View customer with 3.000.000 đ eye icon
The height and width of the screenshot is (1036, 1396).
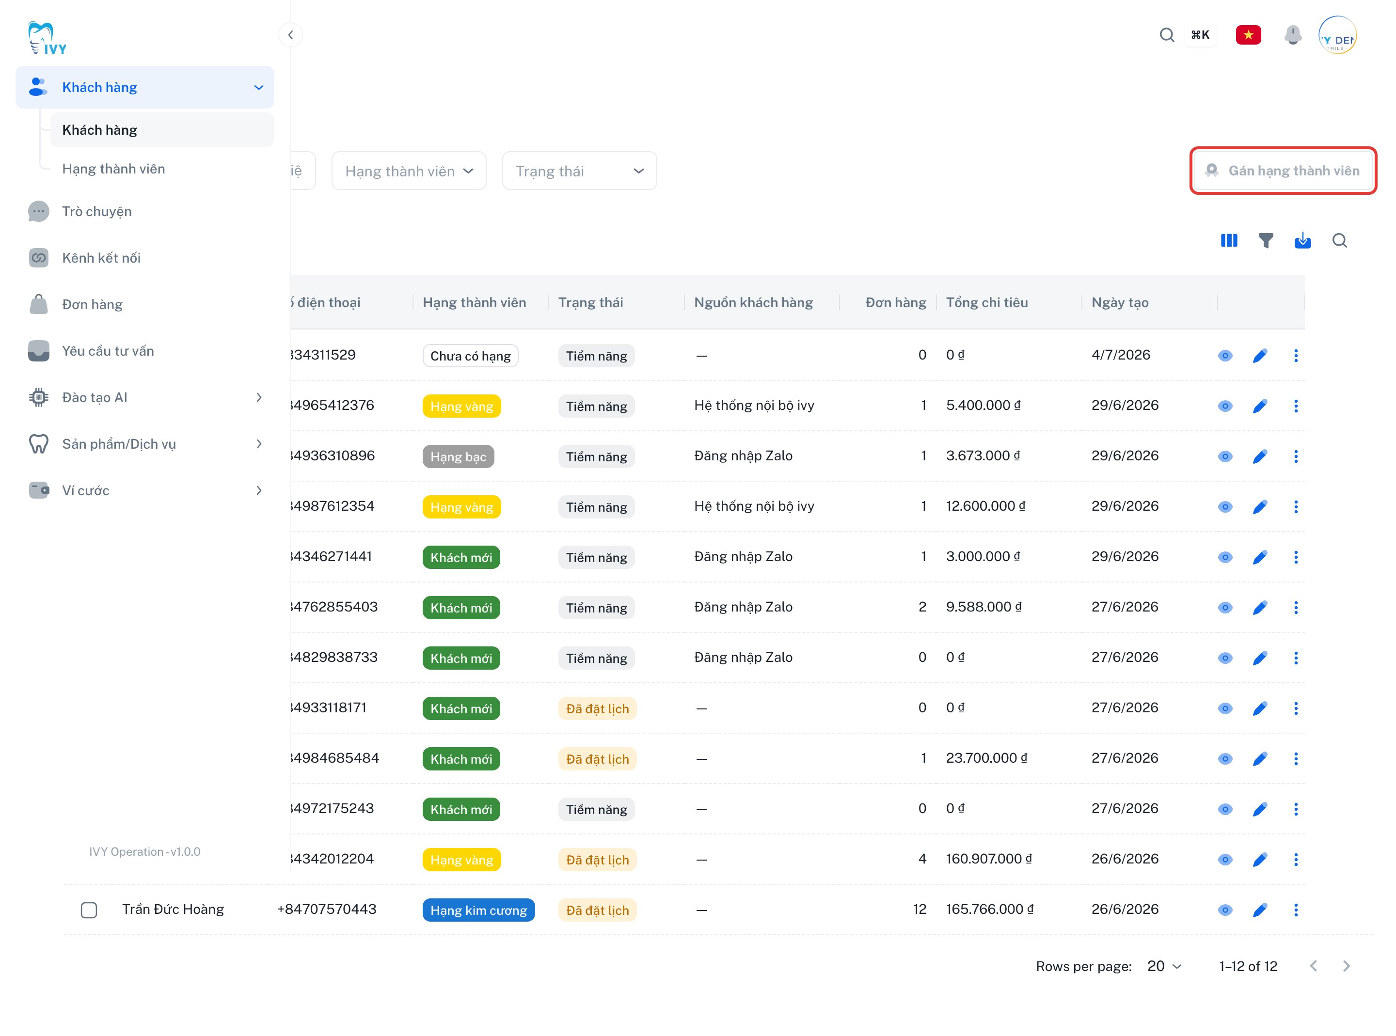[1225, 558]
